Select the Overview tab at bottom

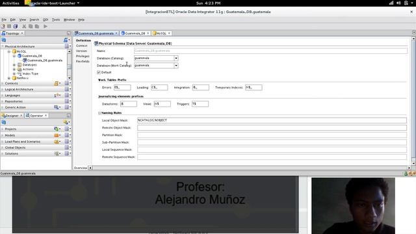[81, 168]
